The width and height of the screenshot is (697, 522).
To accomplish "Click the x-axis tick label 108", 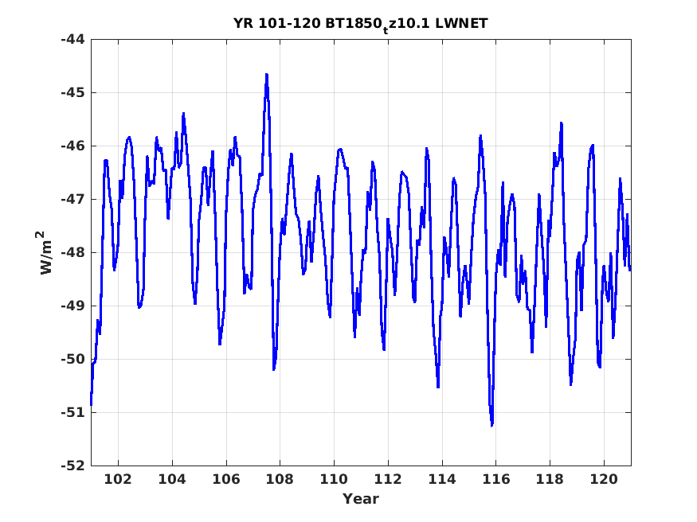I will (280, 479).
